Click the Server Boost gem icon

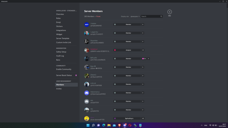[76, 75]
